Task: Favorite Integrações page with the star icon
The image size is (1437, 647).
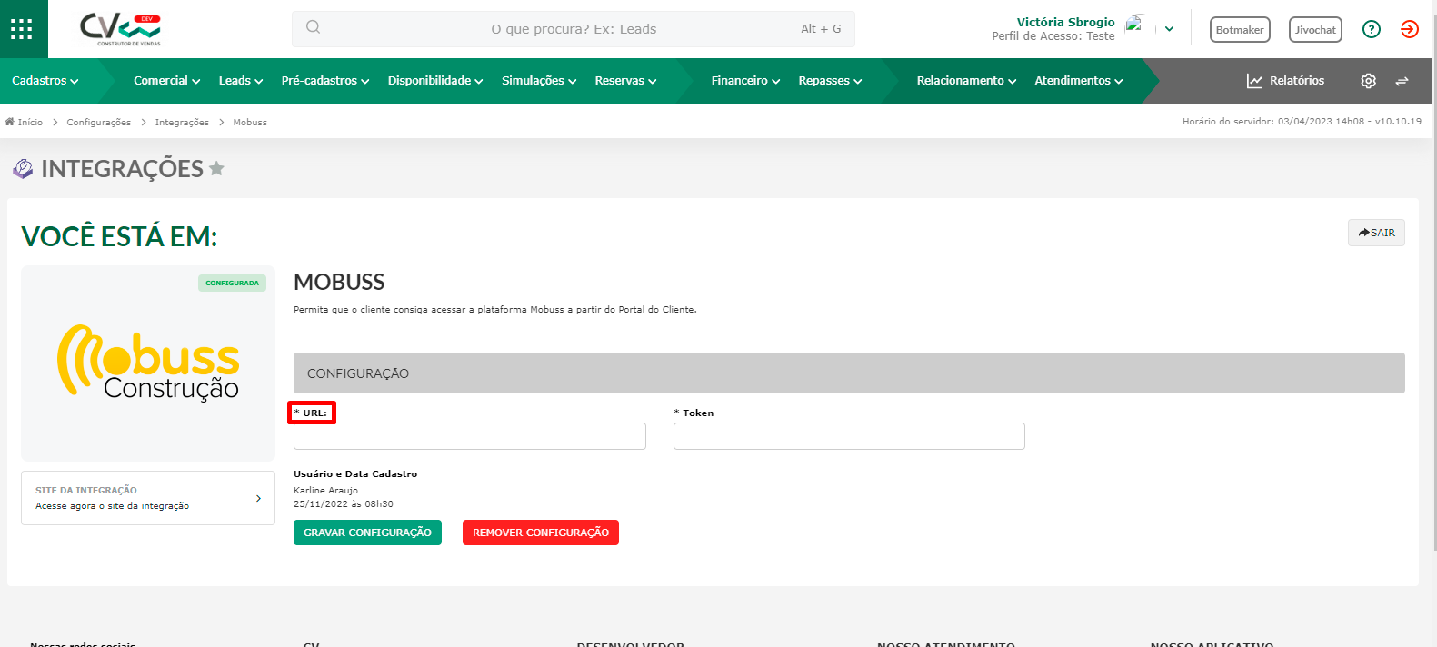Action: [216, 168]
